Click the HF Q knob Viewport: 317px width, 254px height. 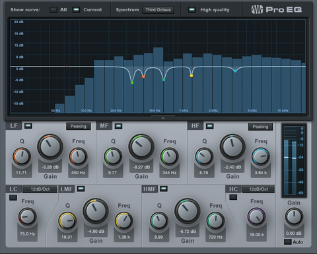coord(204,156)
